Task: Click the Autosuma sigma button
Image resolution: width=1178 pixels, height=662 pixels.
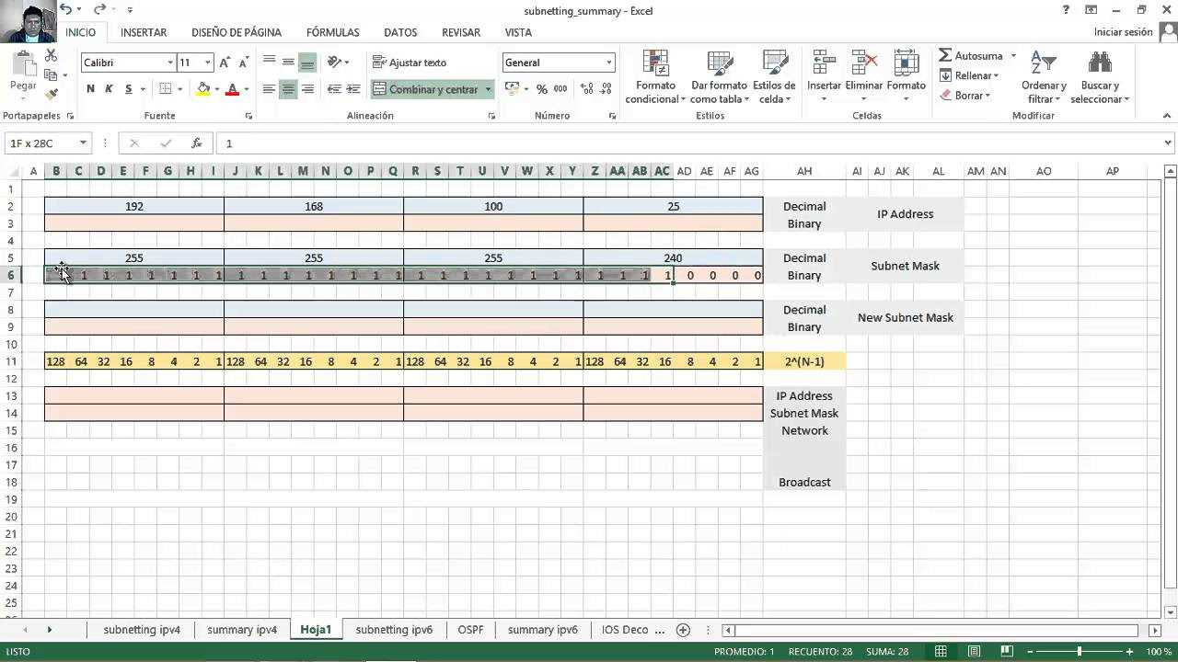Action: pos(971,55)
